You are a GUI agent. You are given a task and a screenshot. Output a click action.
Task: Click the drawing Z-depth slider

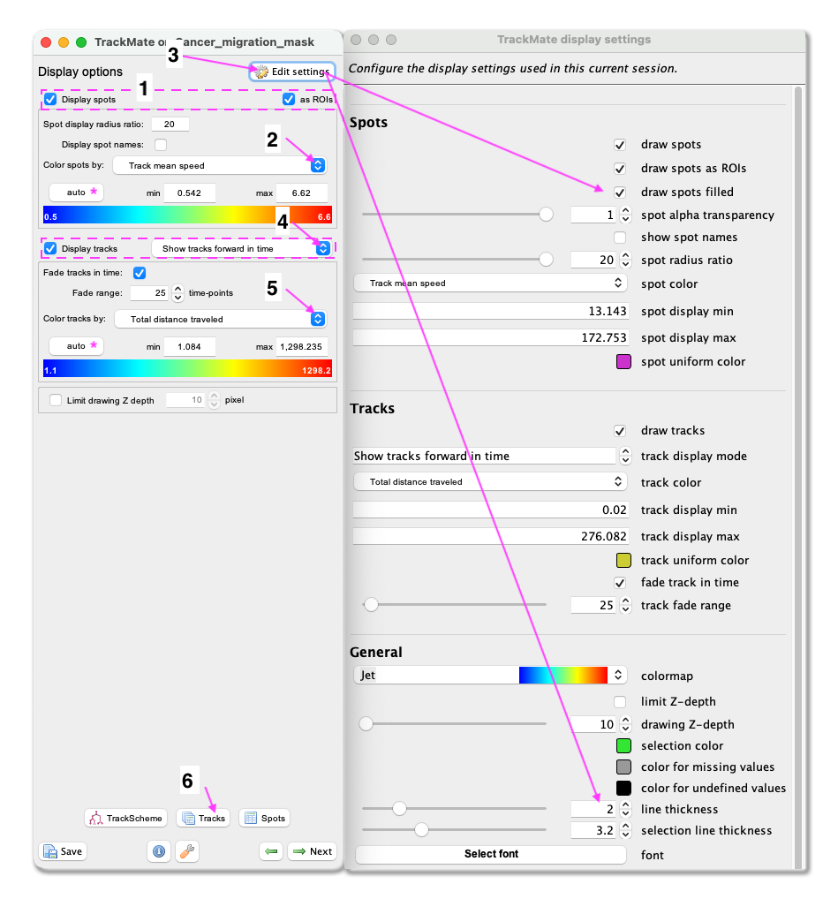[453, 723]
